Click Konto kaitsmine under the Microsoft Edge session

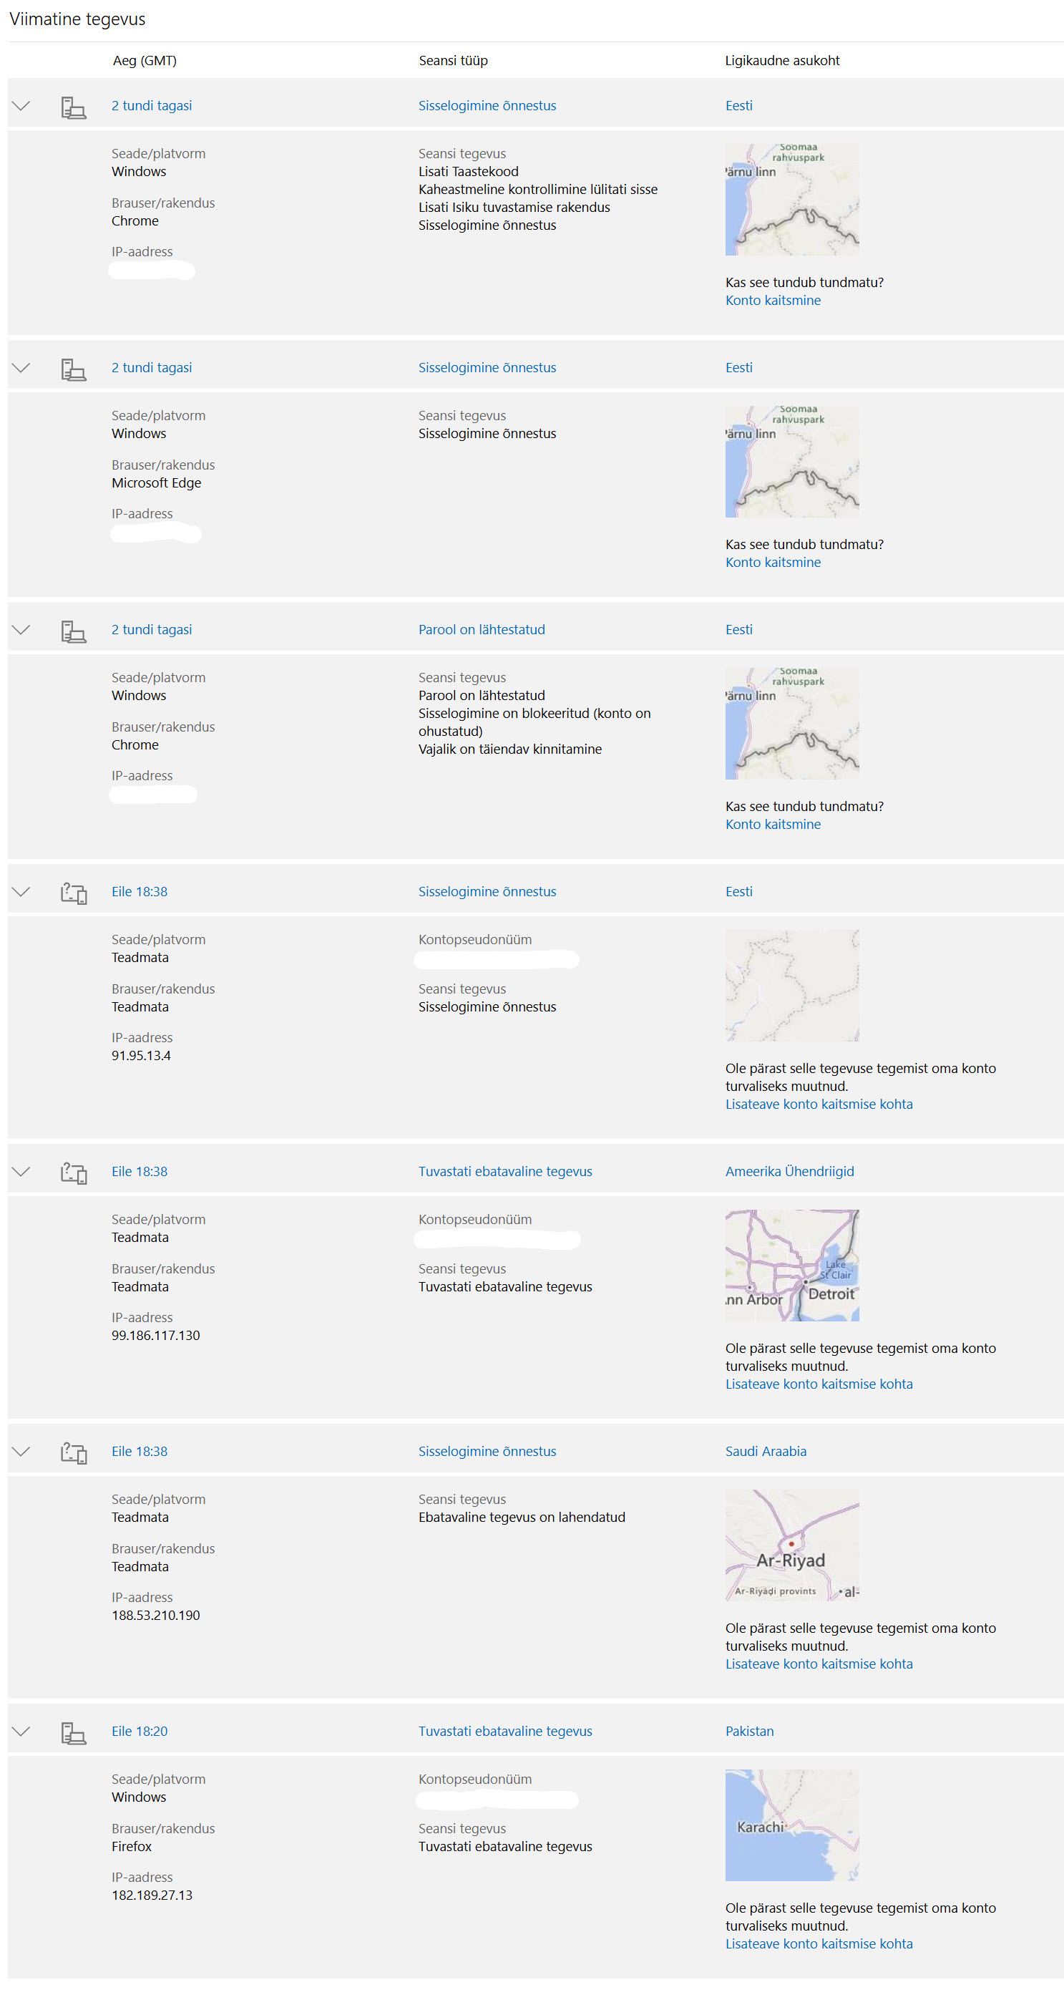[x=772, y=562]
